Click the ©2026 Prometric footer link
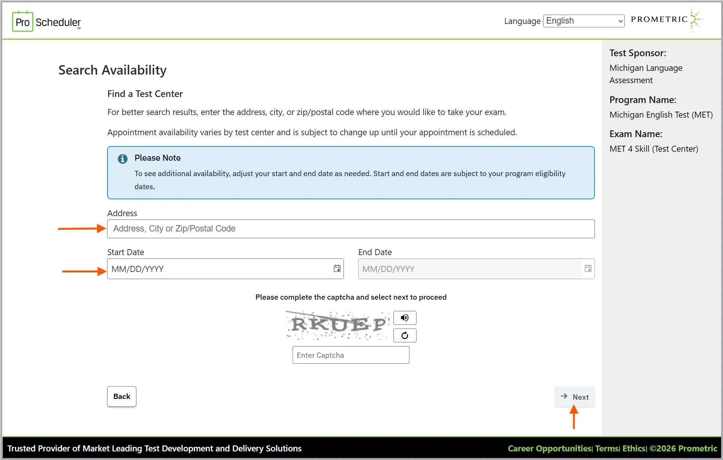Image resolution: width=723 pixels, height=460 pixels. 683,448
